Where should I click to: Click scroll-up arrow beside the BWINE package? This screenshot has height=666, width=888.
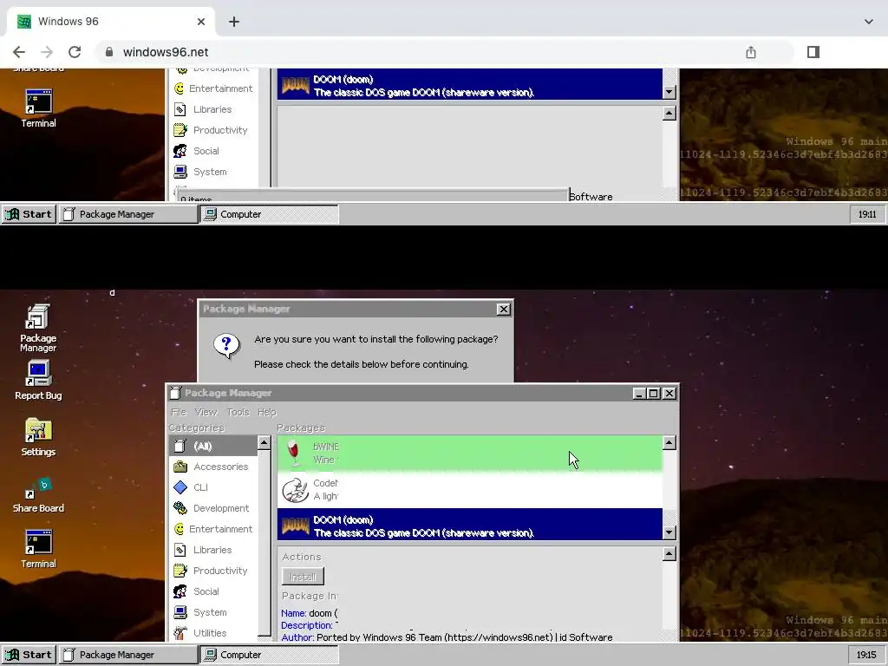669,443
